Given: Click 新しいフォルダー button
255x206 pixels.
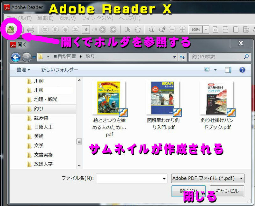Looking at the screenshot, I should click(59, 70).
